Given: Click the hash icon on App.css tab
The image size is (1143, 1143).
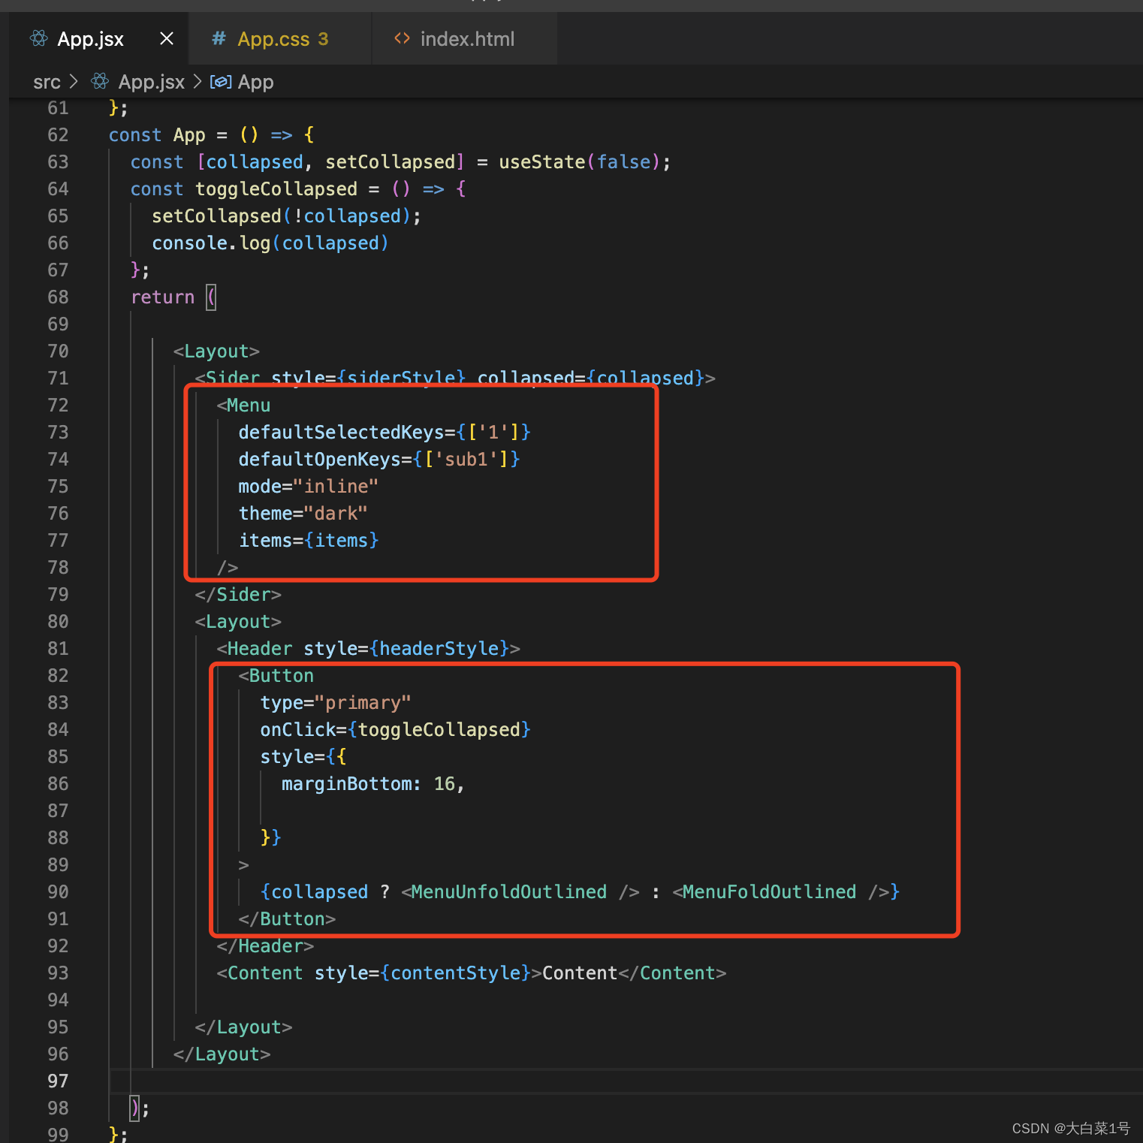Looking at the screenshot, I should click(219, 38).
